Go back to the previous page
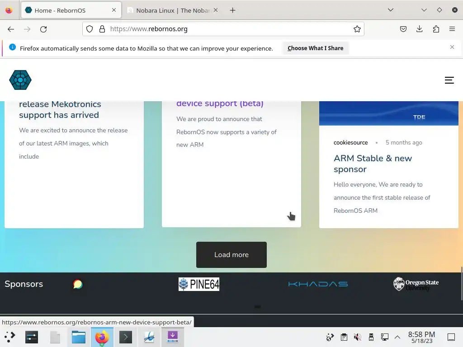 11,29
